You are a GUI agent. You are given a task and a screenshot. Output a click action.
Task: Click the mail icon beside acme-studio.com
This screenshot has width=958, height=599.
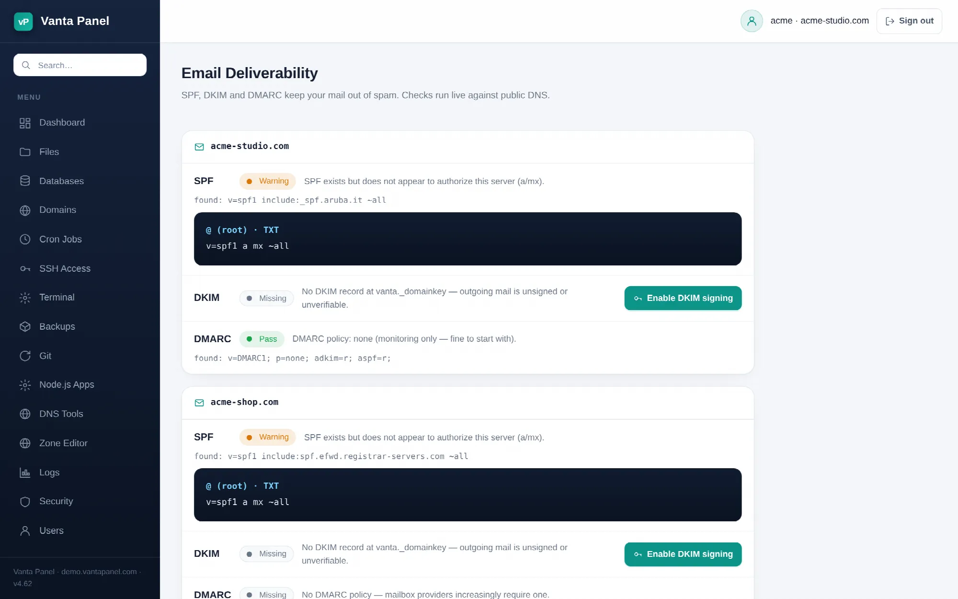coord(199,147)
